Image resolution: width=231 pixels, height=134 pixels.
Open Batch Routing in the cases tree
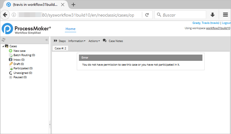(x=24, y=55)
